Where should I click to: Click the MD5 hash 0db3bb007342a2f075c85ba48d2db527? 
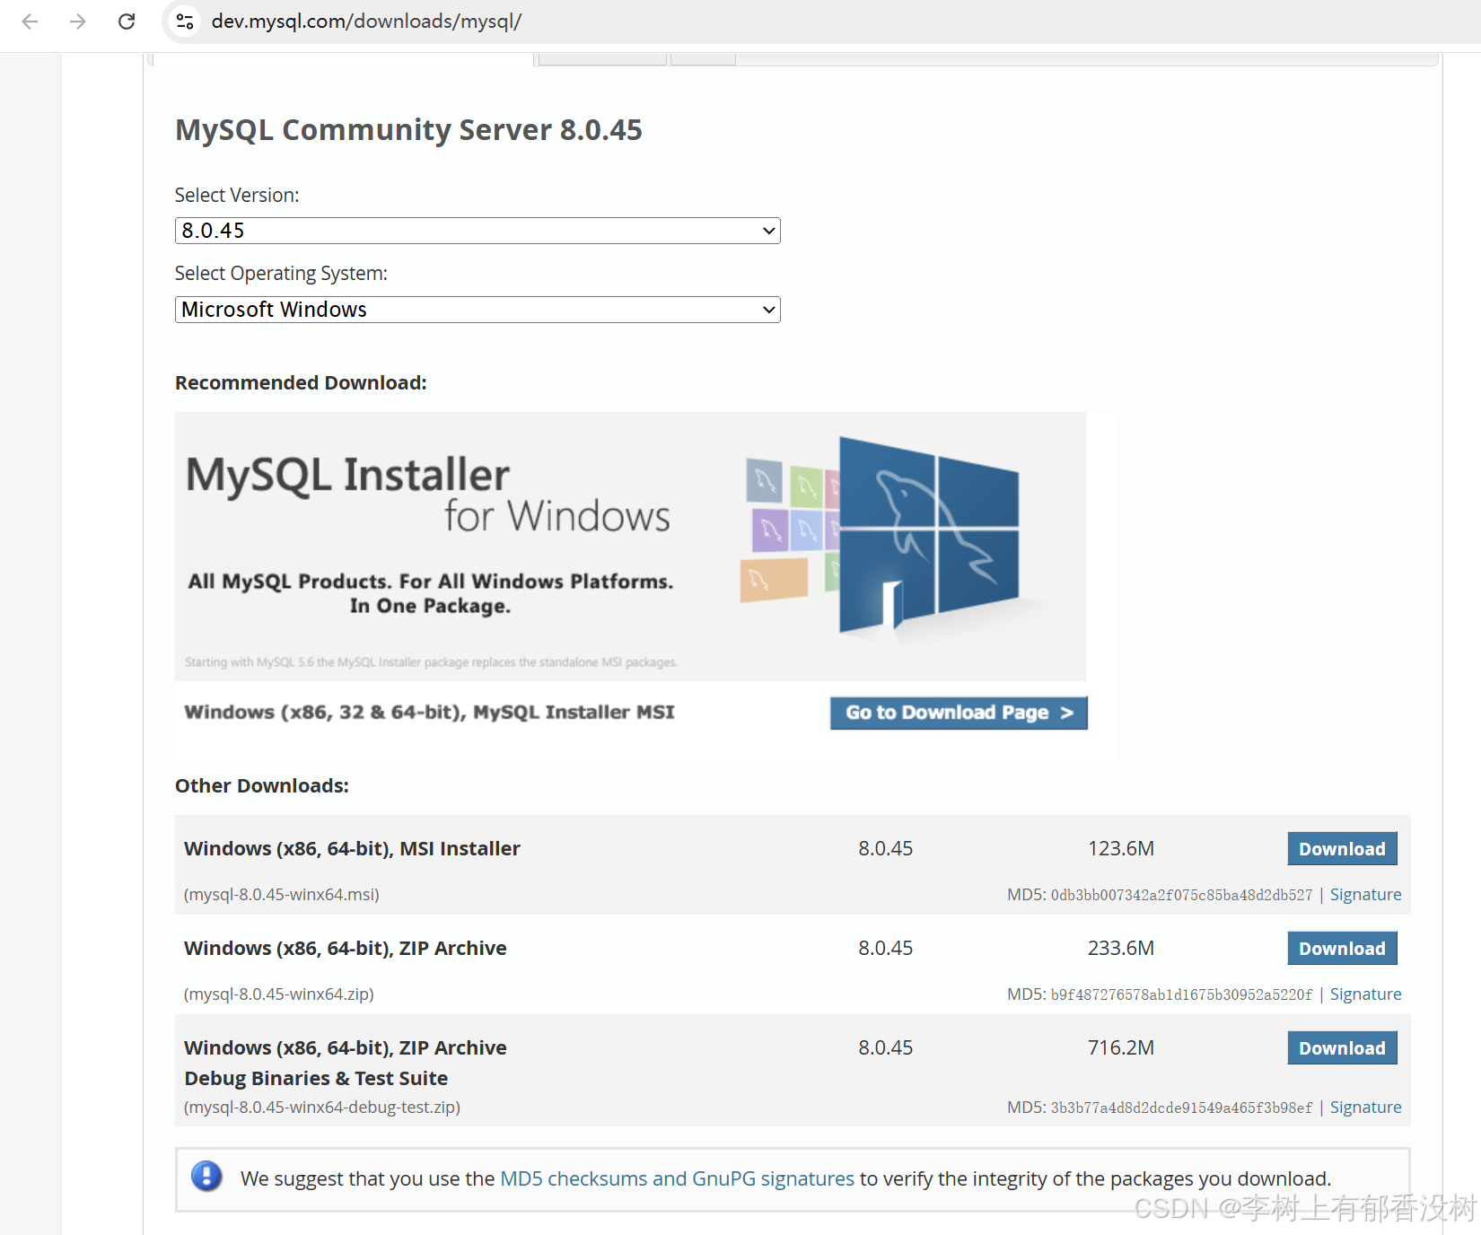[x=1181, y=895]
